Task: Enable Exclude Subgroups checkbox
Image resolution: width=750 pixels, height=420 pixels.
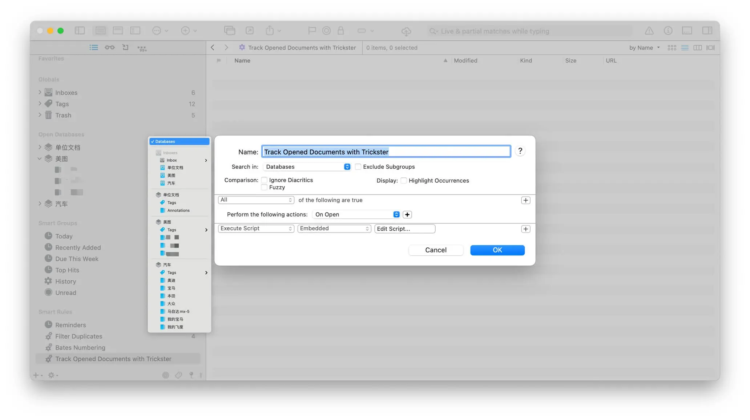Action: pos(358,167)
